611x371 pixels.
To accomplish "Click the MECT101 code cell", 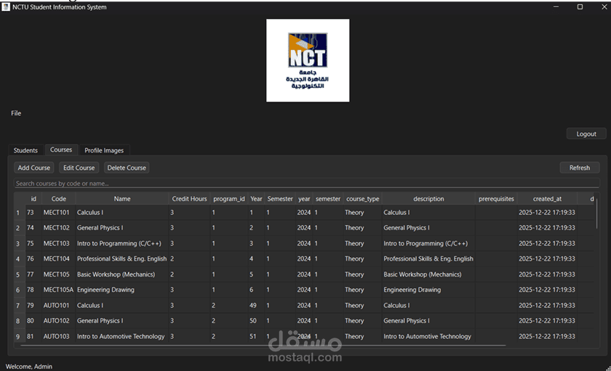I will tap(57, 212).
